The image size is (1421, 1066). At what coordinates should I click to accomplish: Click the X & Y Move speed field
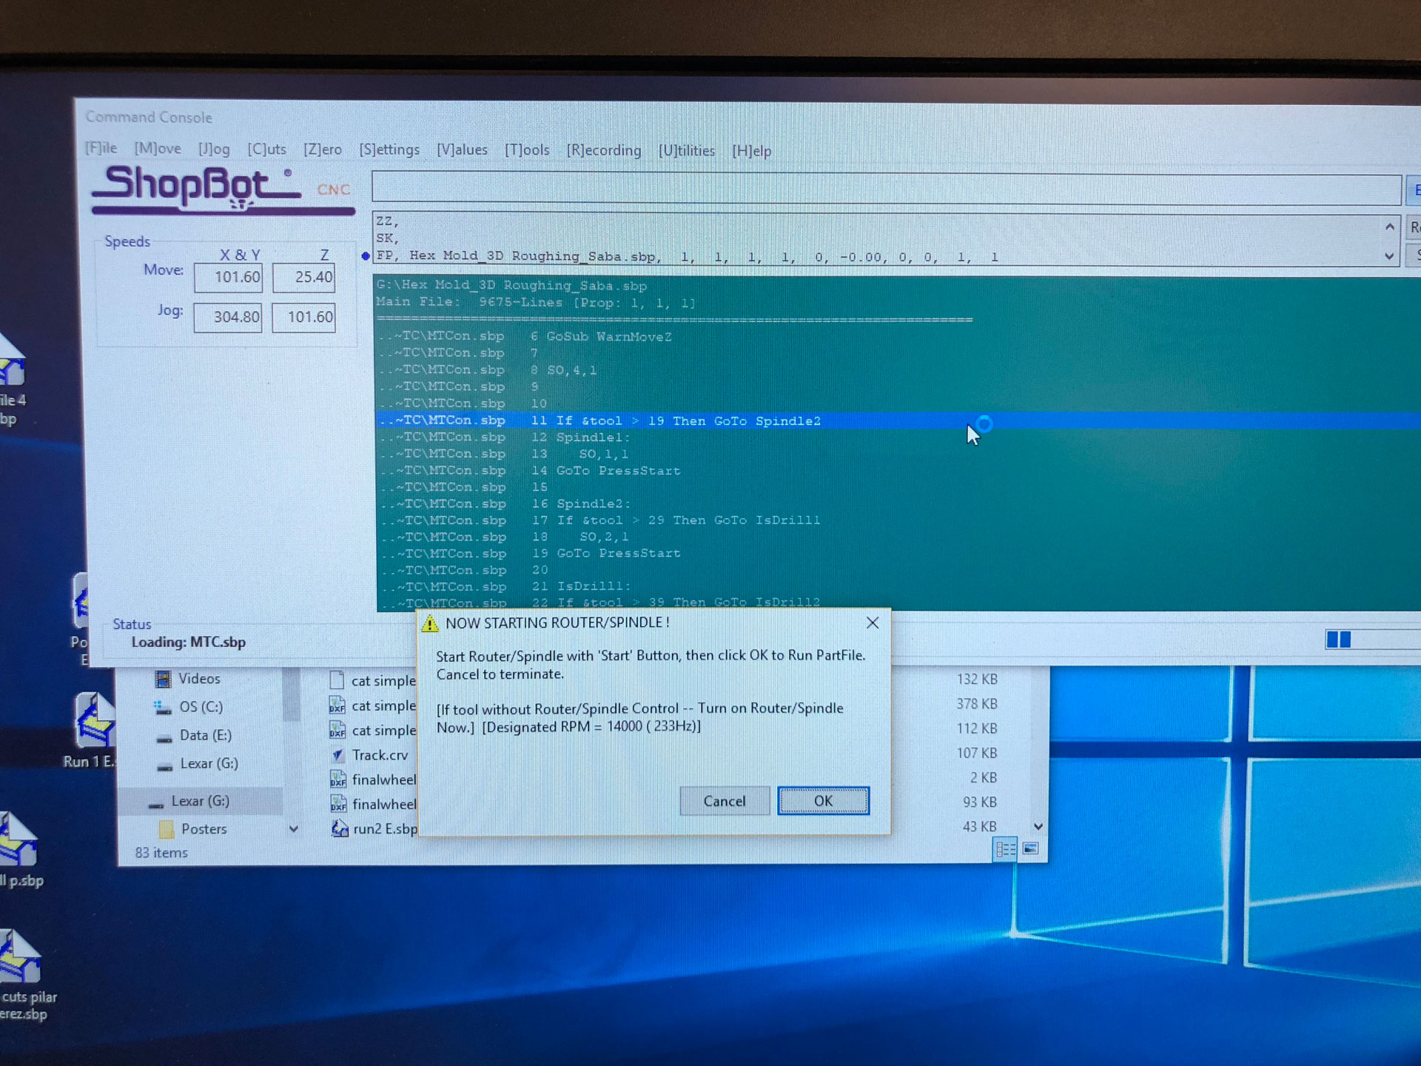click(x=228, y=278)
